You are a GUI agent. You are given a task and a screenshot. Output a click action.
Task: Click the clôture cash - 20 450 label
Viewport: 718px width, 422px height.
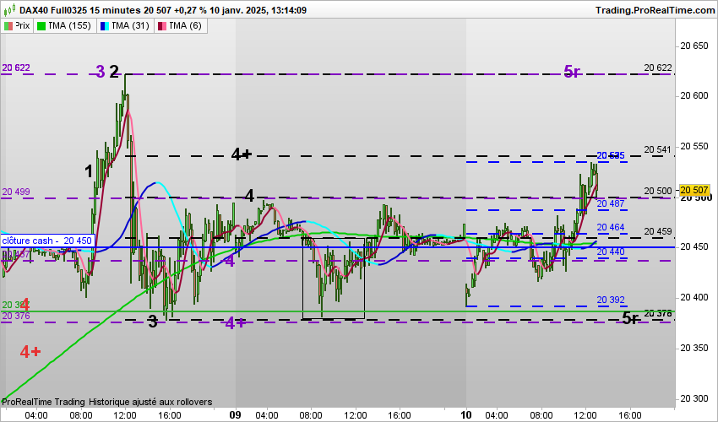[x=47, y=241]
